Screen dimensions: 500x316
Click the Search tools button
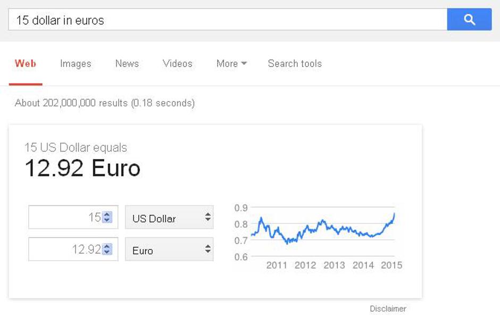click(x=295, y=63)
